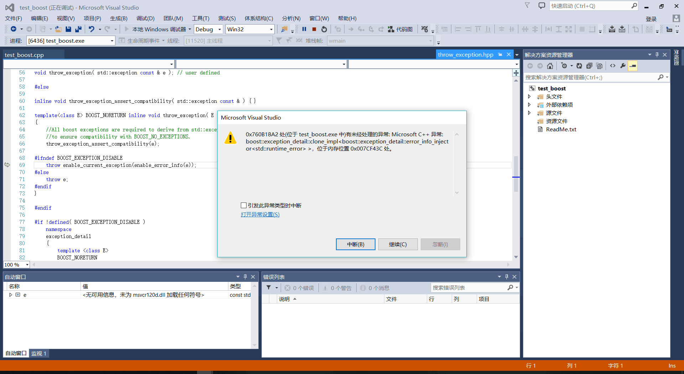
Task: Toggle the 0 个警告 warnings filter
Action: [337, 288]
